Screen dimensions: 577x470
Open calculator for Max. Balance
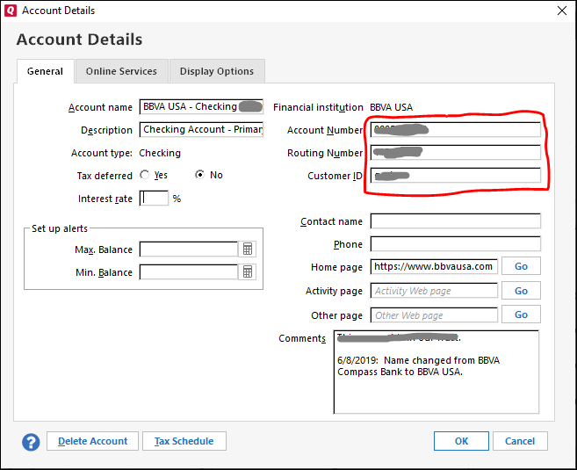[x=248, y=249]
